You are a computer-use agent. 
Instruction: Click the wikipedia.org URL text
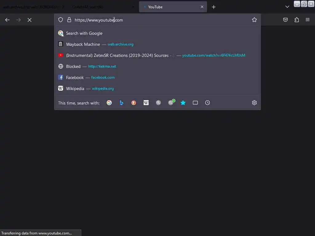click(x=103, y=88)
